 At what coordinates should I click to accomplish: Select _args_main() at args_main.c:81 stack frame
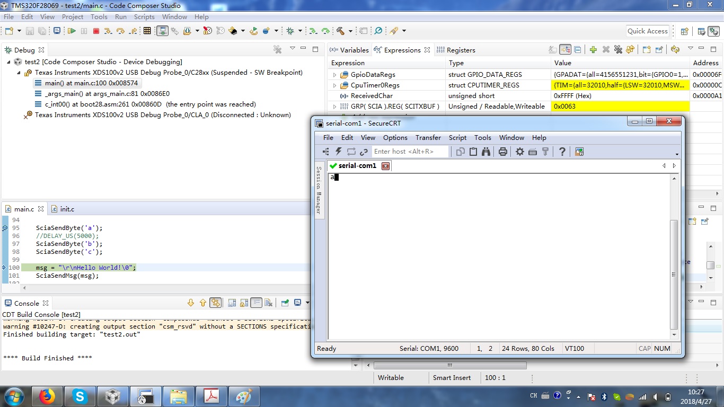click(102, 94)
